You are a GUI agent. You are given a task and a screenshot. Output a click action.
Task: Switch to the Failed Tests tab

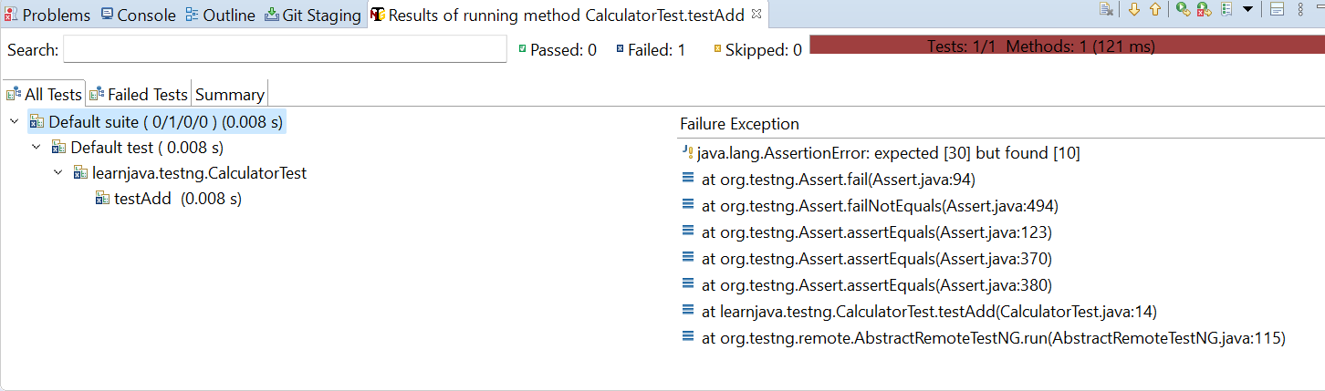point(140,94)
